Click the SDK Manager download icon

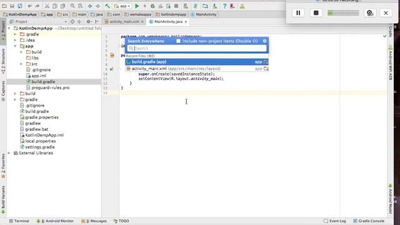pyautogui.click(x=215, y=6)
